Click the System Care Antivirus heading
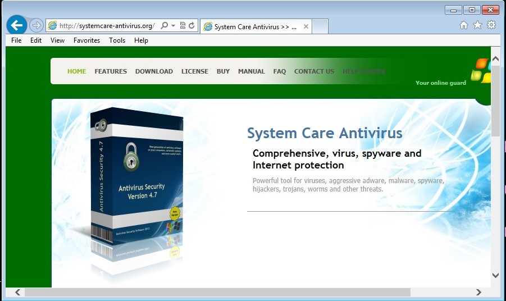 click(325, 133)
